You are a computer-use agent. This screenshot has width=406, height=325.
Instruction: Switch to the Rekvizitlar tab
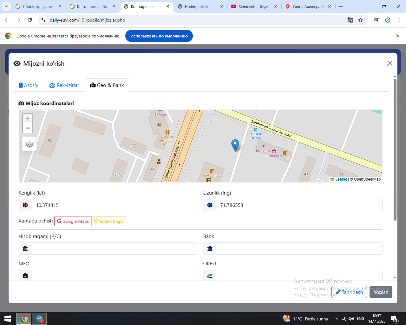pyautogui.click(x=64, y=85)
